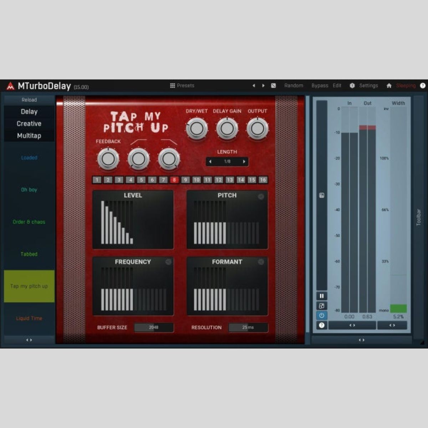Open Settings in the title bar
This screenshot has height=428, width=428.
pos(368,86)
